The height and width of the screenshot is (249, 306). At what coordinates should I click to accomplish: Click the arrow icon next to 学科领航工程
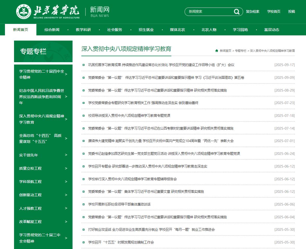(x=66, y=182)
